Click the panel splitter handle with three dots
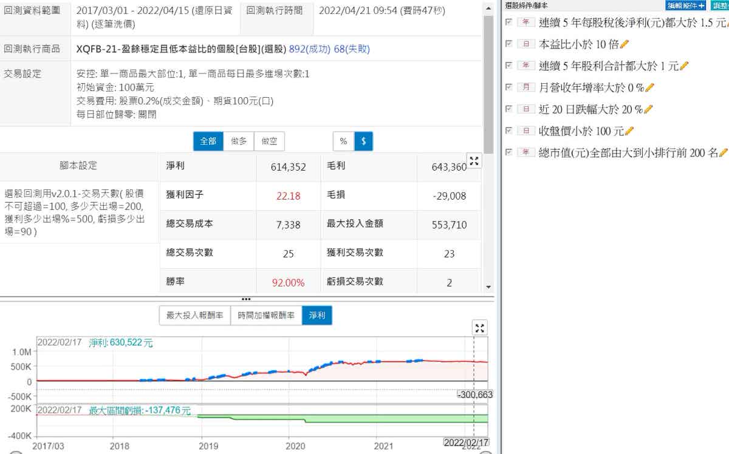The image size is (729, 454). [x=246, y=299]
